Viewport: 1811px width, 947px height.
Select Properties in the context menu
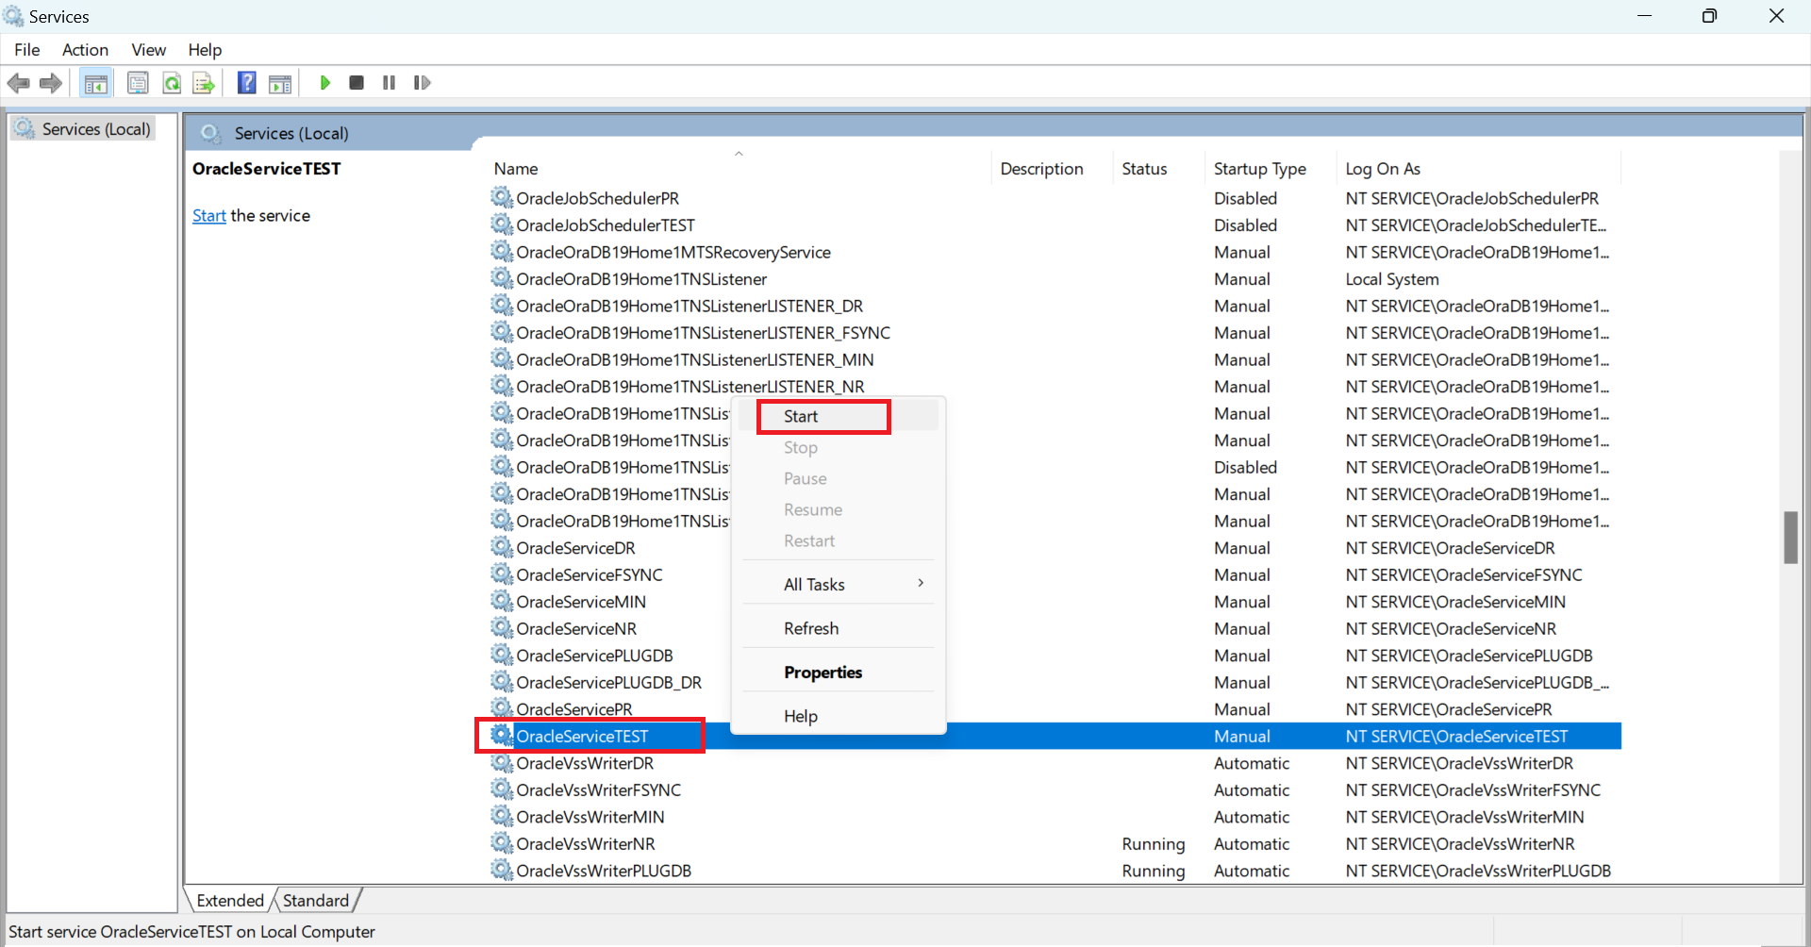coord(839,673)
